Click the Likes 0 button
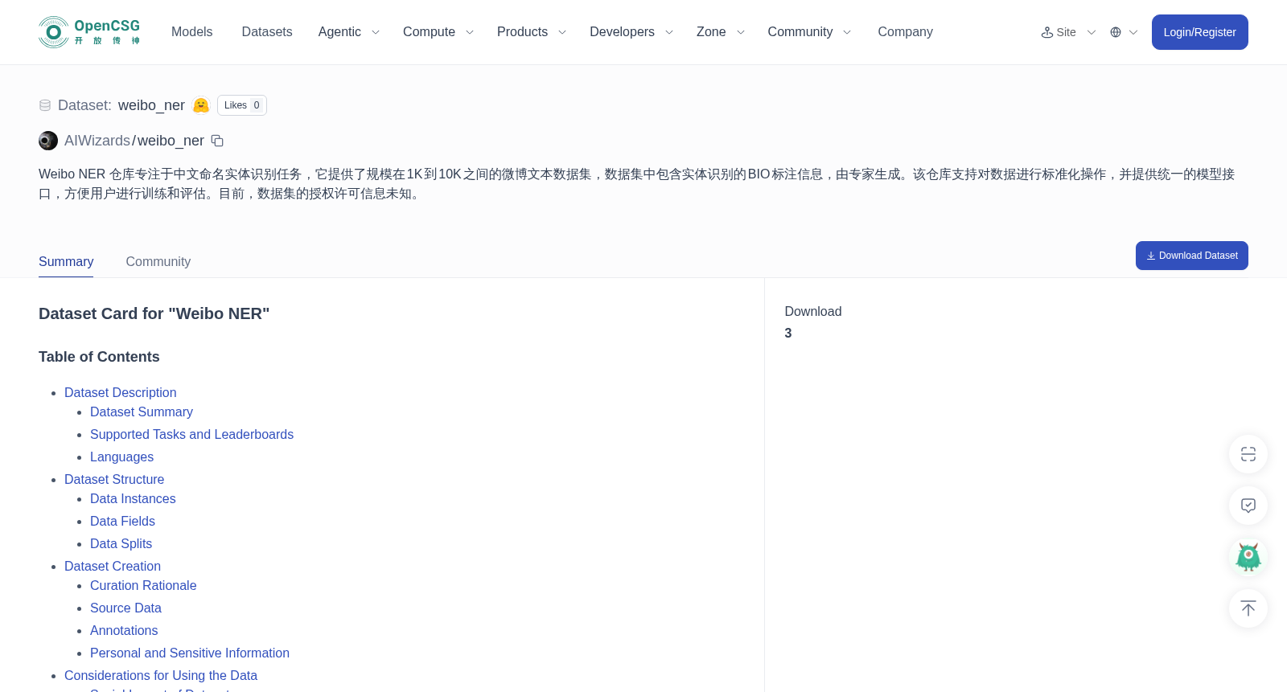 (x=242, y=105)
